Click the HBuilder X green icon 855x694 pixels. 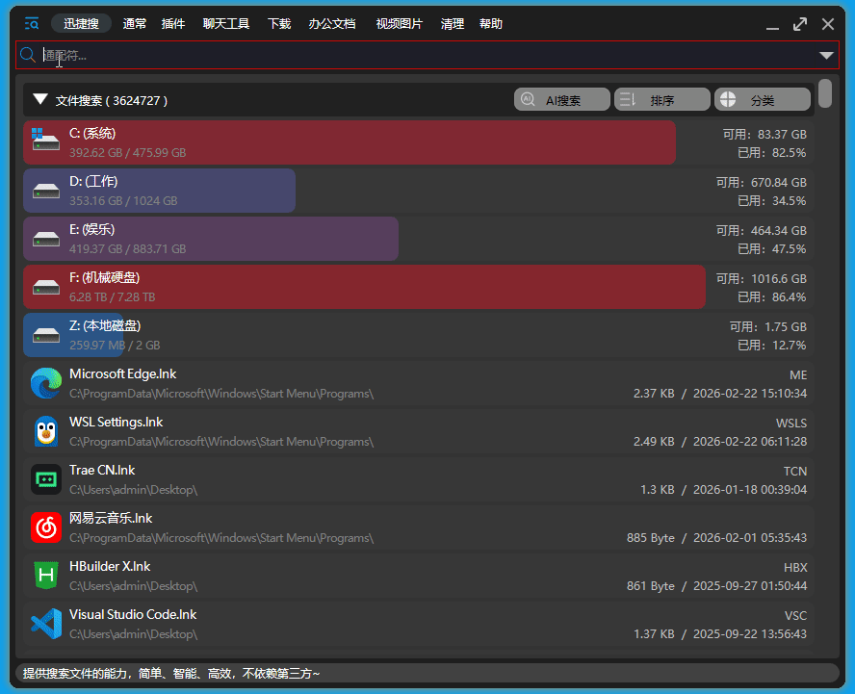click(45, 576)
